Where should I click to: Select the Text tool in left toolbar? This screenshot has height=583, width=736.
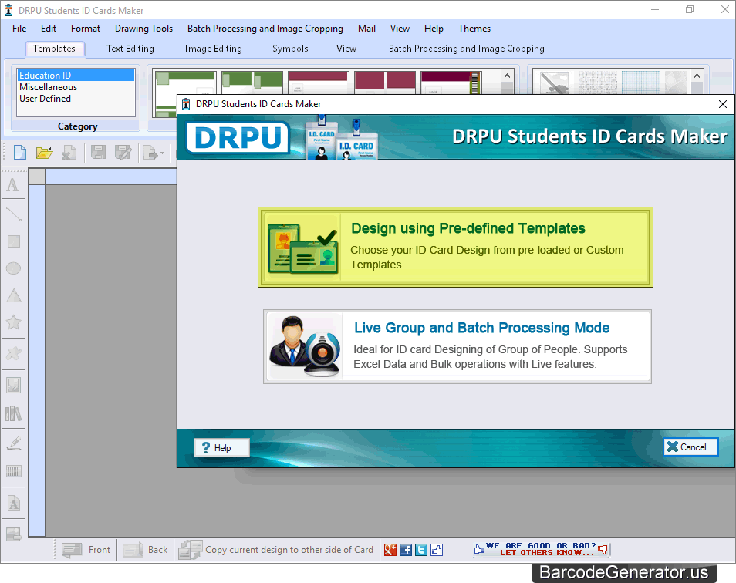(x=13, y=185)
